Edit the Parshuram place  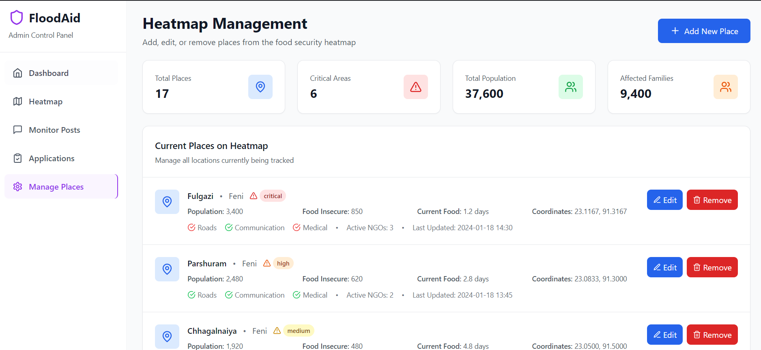click(x=664, y=267)
